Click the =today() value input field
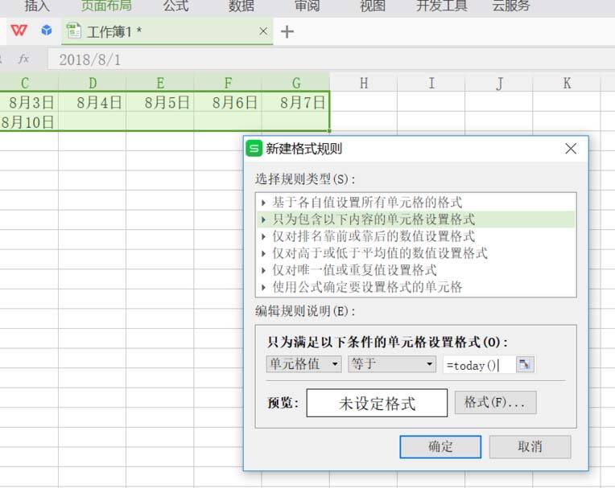 pyautogui.click(x=479, y=365)
